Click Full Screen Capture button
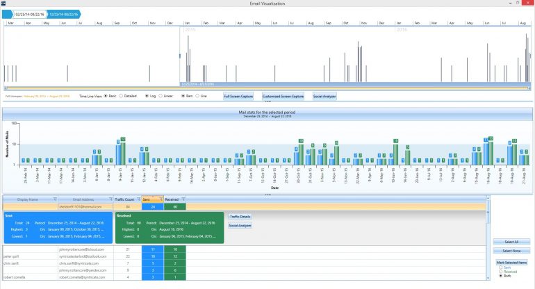Screen dimensions: 535x289 pyautogui.click(x=237, y=96)
